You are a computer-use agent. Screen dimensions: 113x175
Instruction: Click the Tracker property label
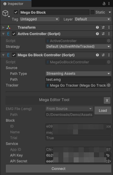click(12, 85)
